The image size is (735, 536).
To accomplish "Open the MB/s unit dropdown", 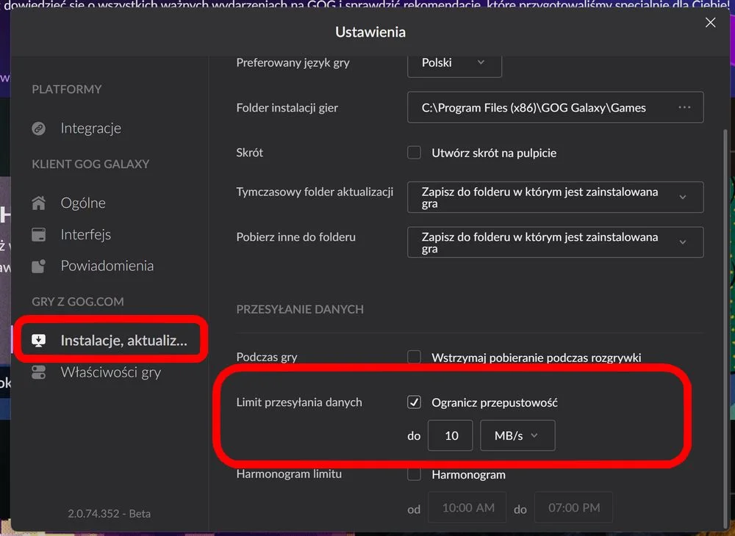I will tap(517, 435).
